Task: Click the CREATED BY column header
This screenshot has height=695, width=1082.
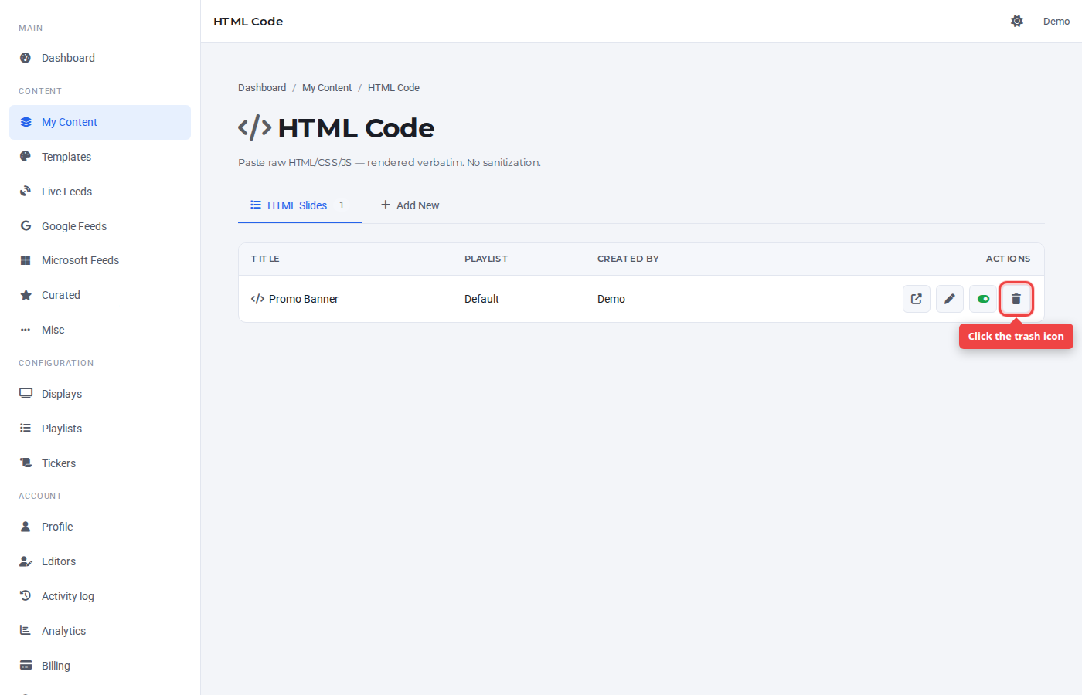Action: click(628, 259)
